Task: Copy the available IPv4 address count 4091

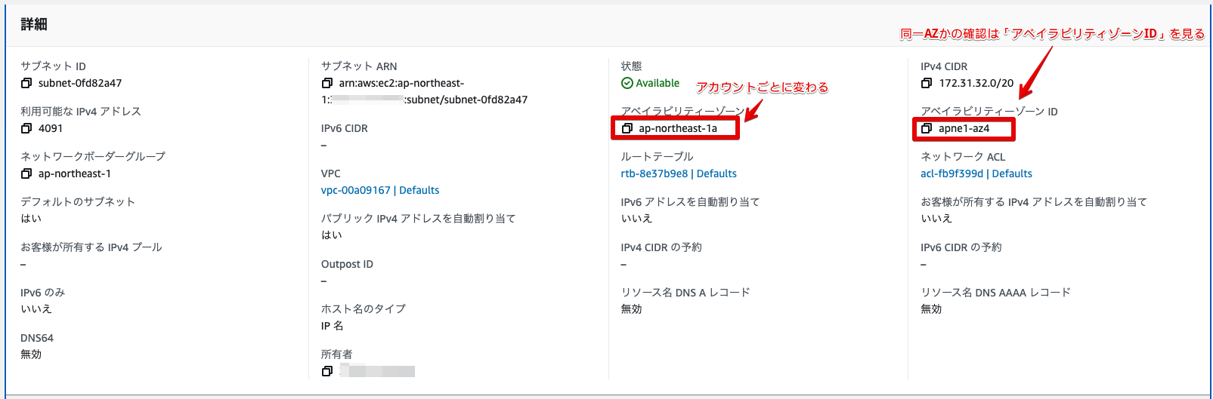Action: (x=26, y=128)
